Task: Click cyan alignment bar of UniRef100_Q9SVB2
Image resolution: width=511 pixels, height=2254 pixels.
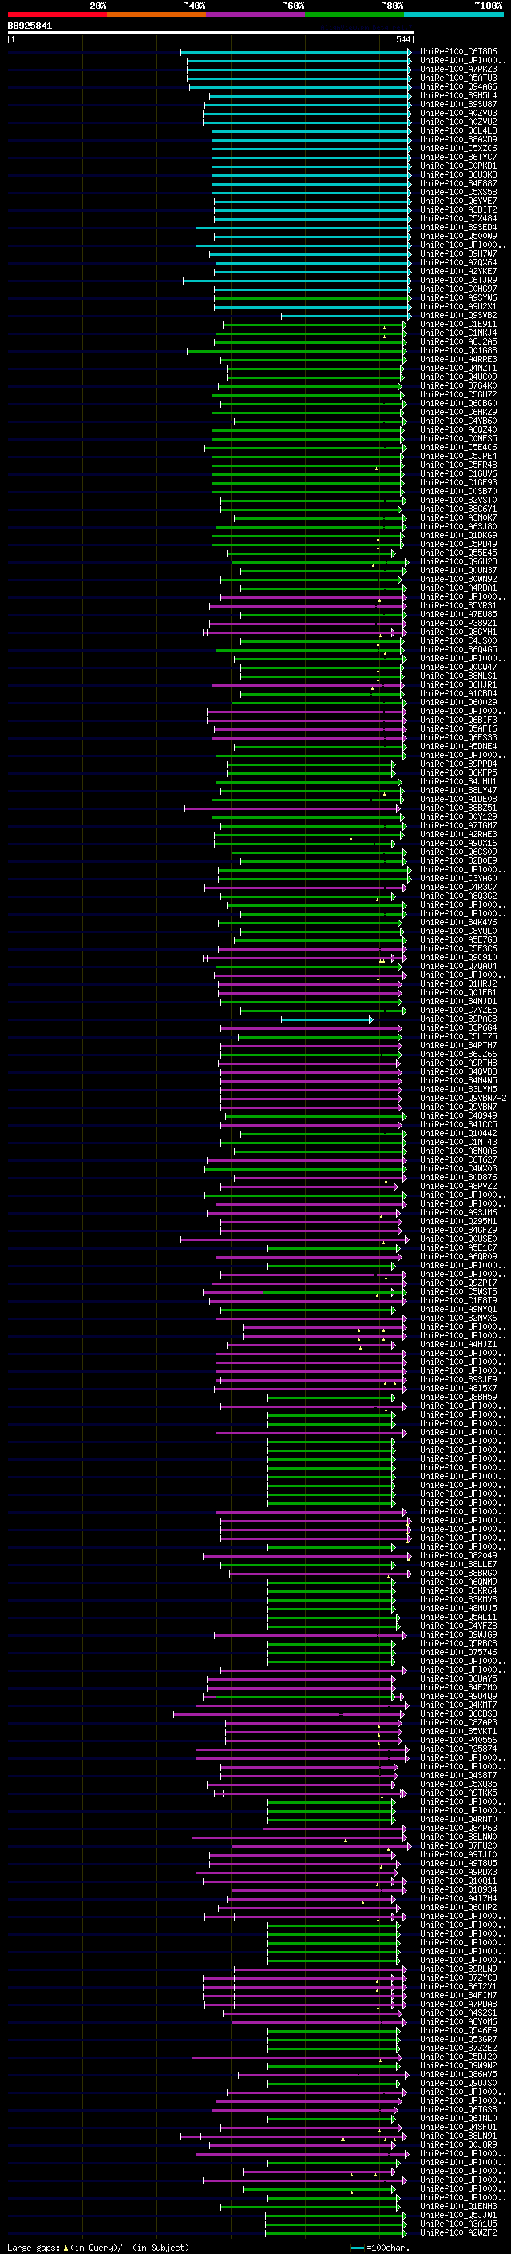Action: (x=346, y=316)
